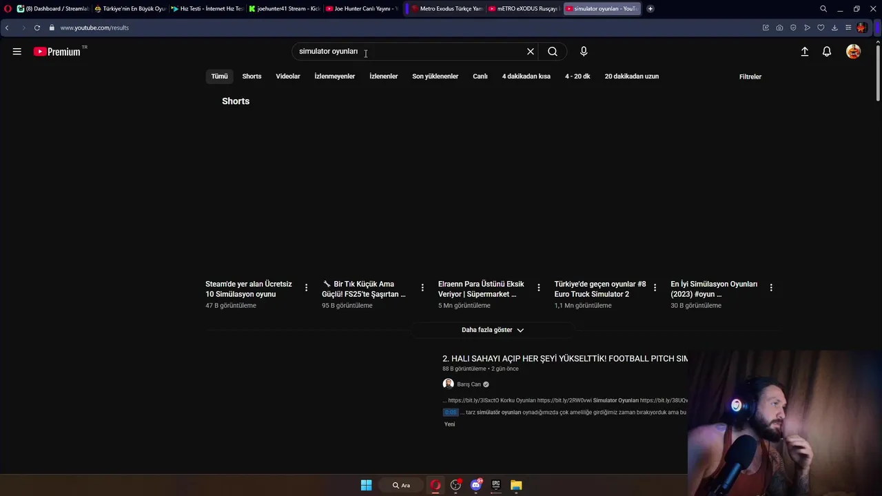Image resolution: width=882 pixels, height=496 pixels.
Task: Go back with the browser arrow
Action: click(7, 28)
